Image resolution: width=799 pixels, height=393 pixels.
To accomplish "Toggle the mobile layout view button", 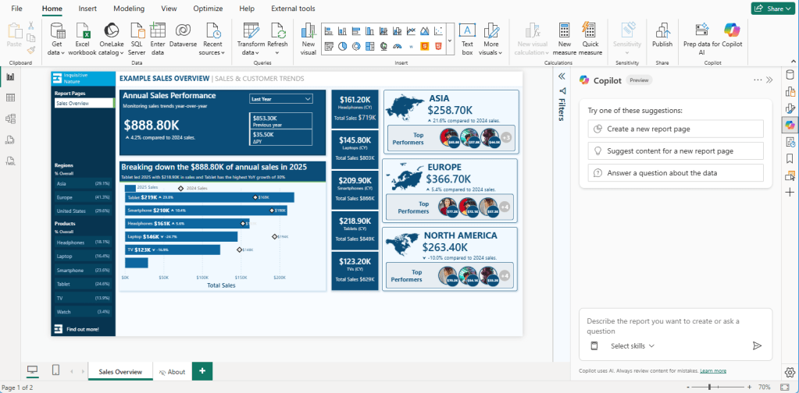I will [x=56, y=371].
